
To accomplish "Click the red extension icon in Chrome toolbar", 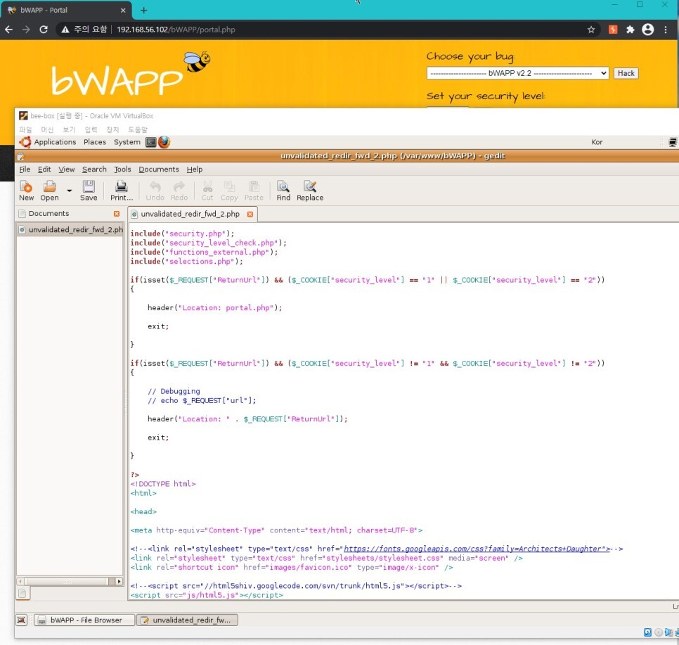I will point(613,30).
